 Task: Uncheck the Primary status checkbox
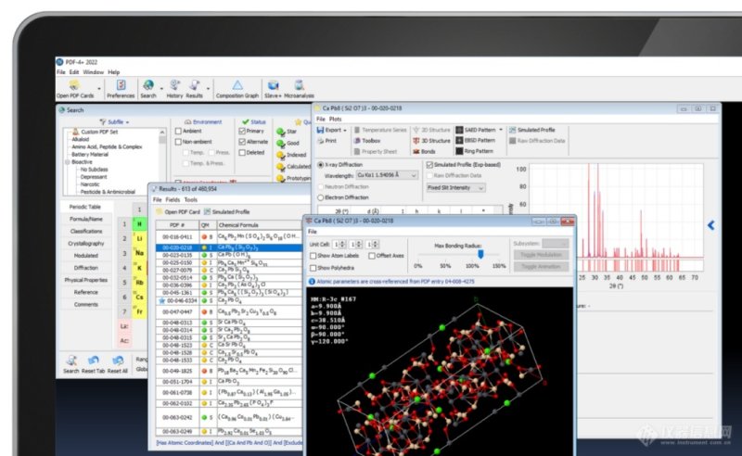pyautogui.click(x=245, y=132)
